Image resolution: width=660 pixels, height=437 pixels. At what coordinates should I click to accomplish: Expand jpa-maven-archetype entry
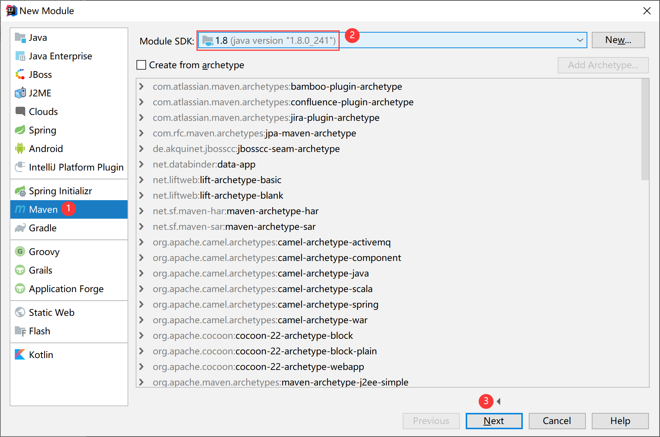(141, 133)
